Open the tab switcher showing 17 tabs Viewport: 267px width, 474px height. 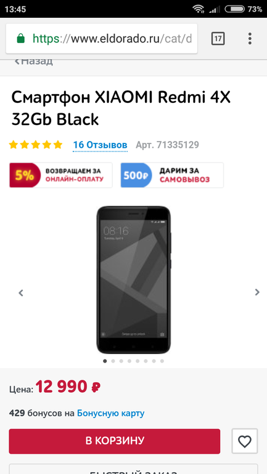[x=218, y=39]
